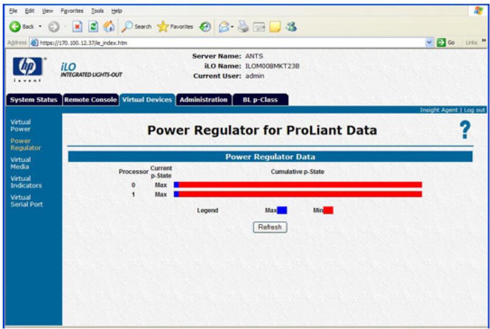Image resolution: width=490 pixels, height=329 pixels.
Task: Open the File menu
Action: pos(13,11)
